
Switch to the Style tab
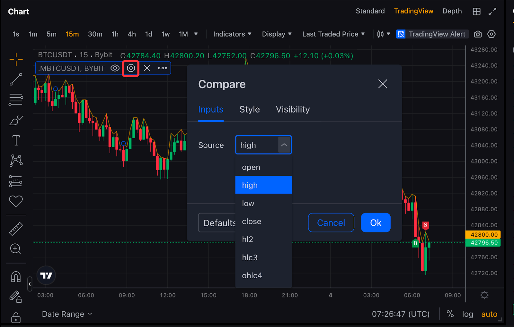click(249, 110)
